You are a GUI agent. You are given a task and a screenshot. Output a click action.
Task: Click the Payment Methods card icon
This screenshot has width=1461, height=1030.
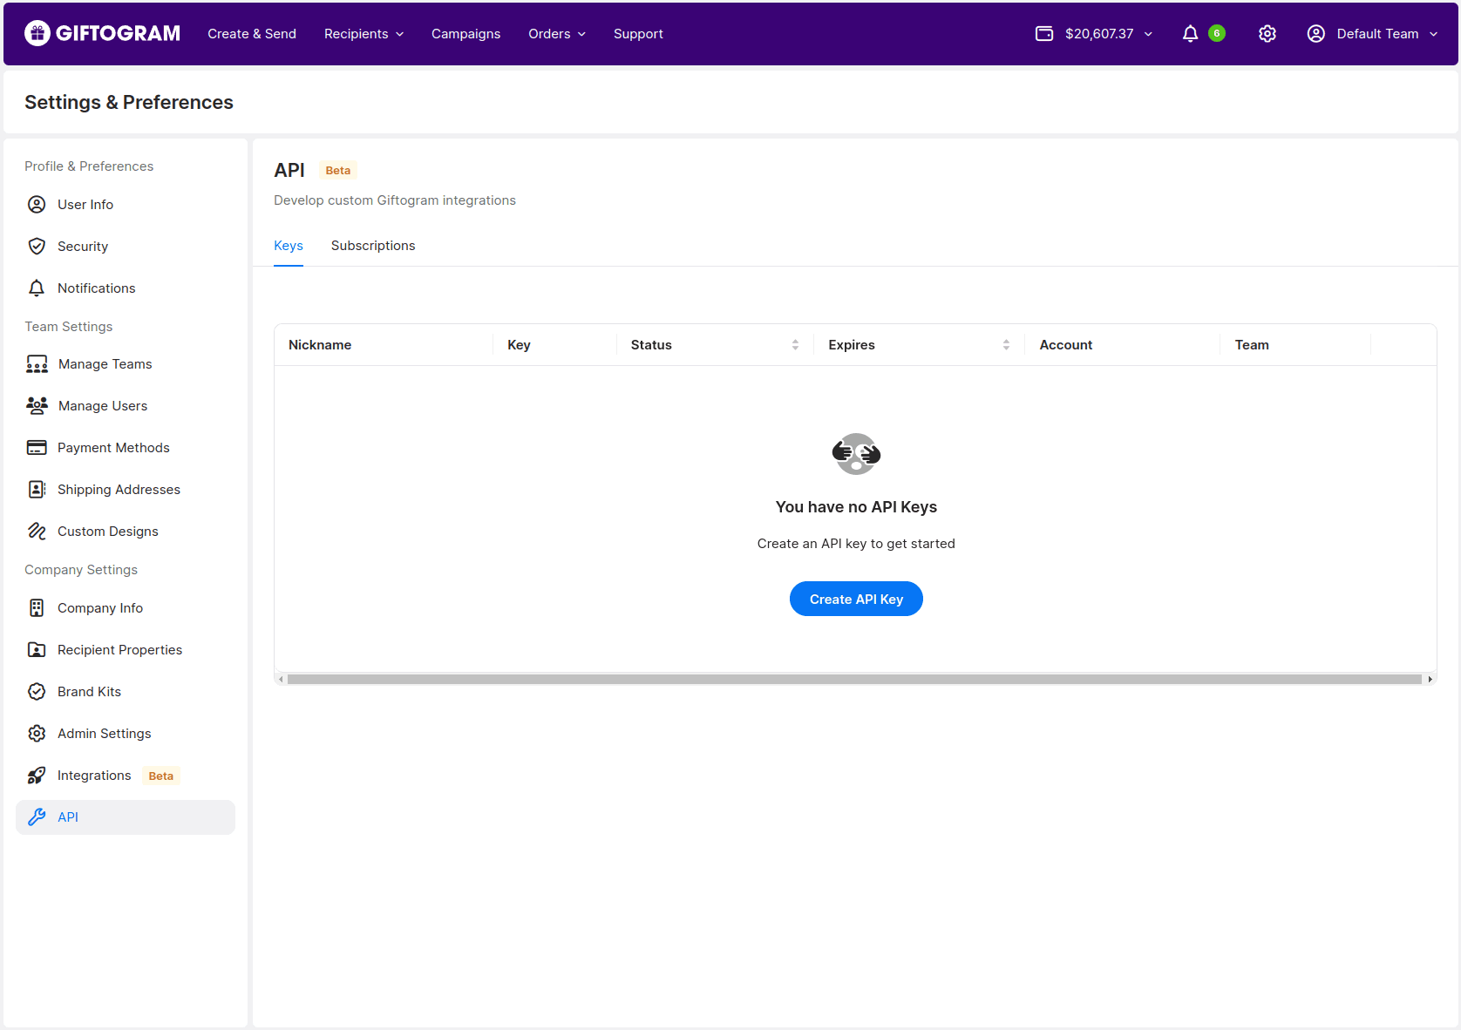pos(37,448)
